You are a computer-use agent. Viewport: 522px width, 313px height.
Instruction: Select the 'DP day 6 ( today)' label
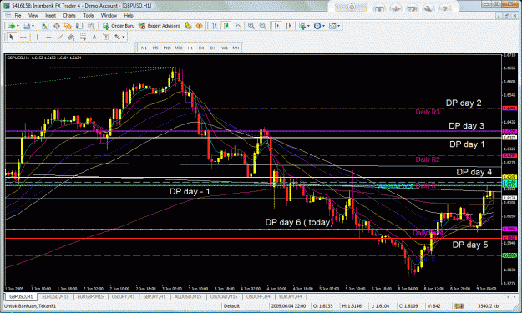coord(299,222)
